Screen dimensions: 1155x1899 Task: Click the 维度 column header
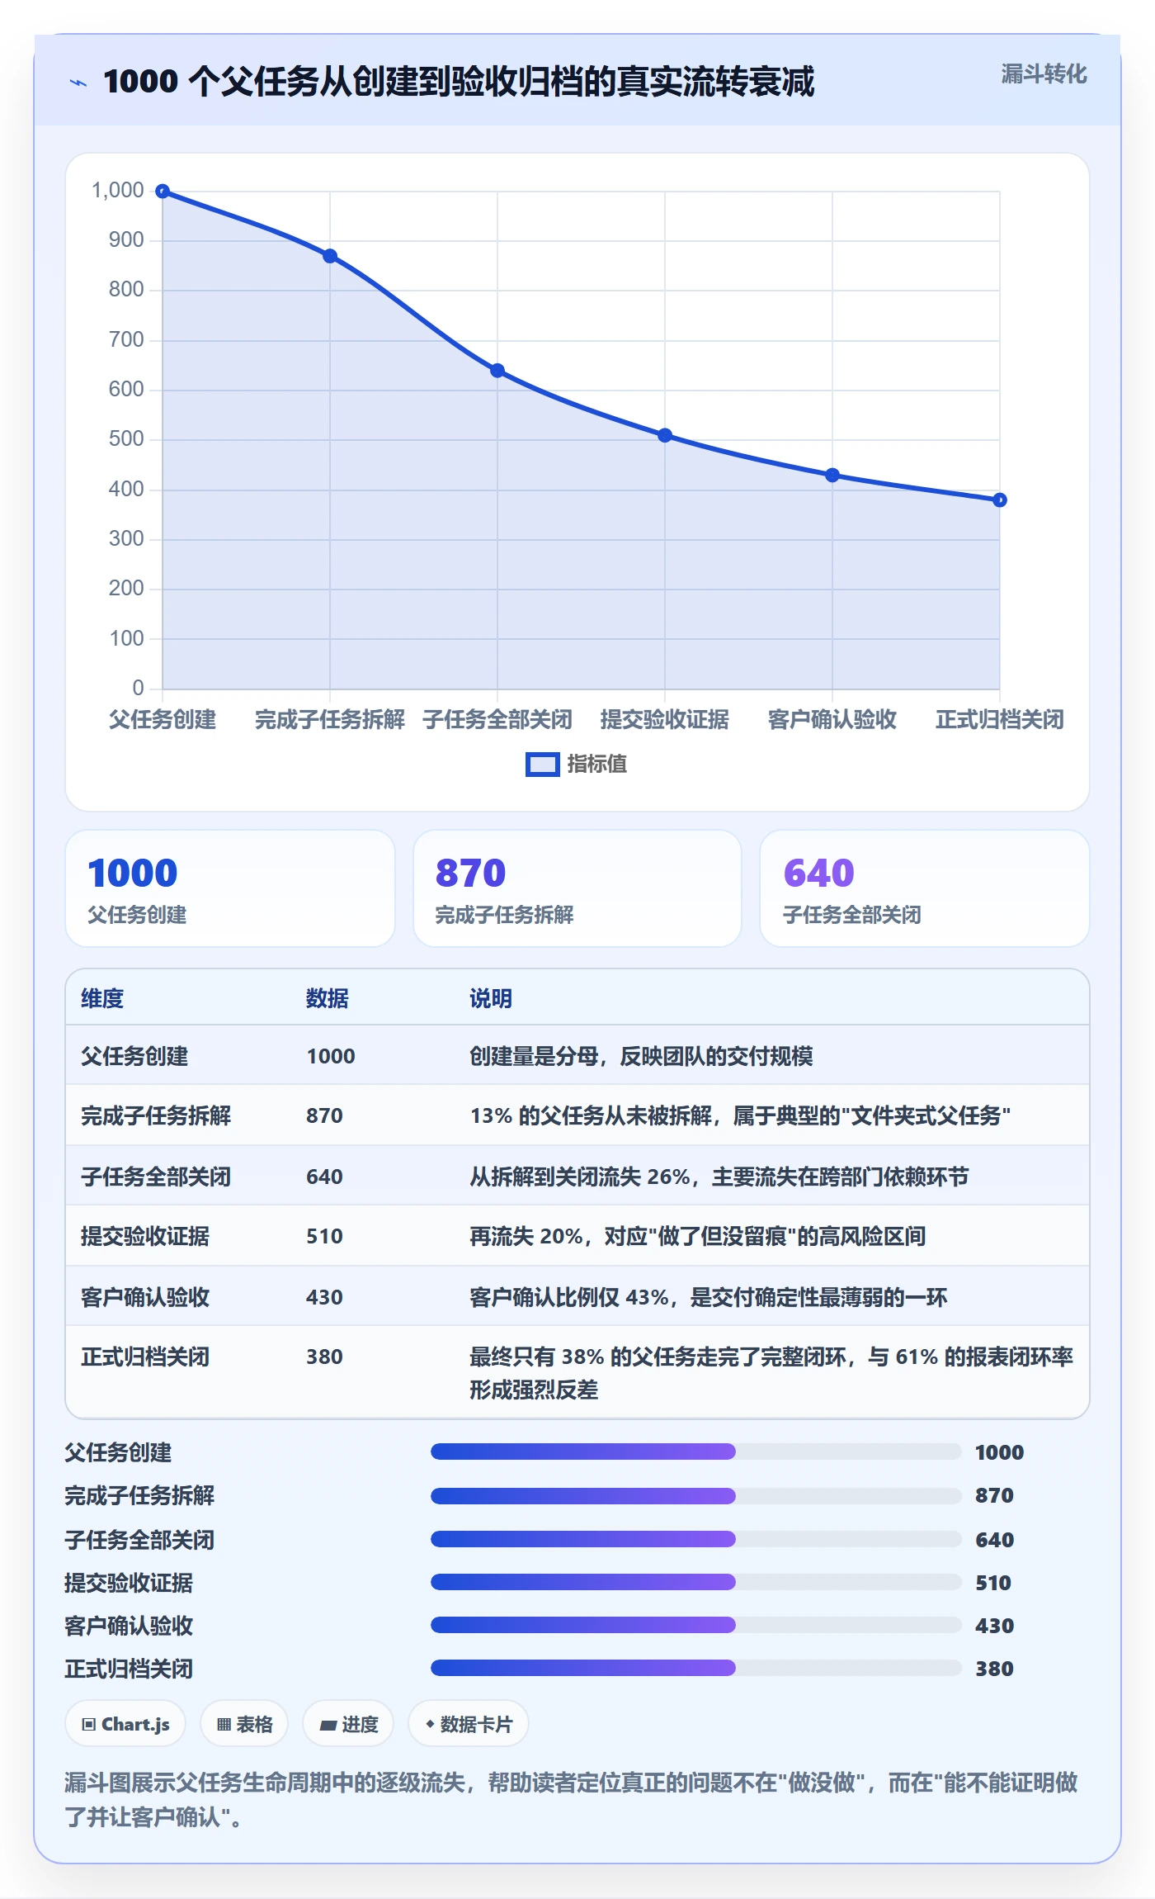coord(102,998)
